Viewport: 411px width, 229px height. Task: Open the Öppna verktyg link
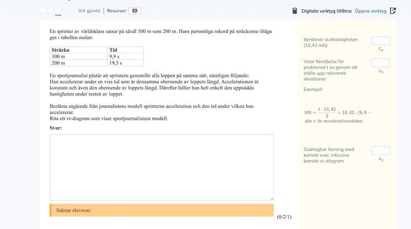370,10
